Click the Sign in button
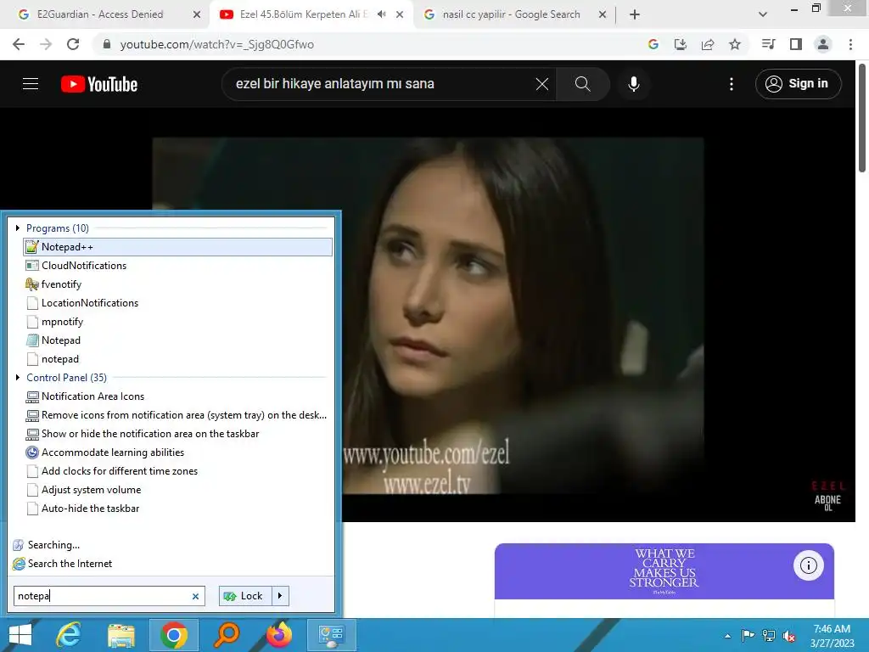Image resolution: width=869 pixels, height=652 pixels. pos(798,84)
